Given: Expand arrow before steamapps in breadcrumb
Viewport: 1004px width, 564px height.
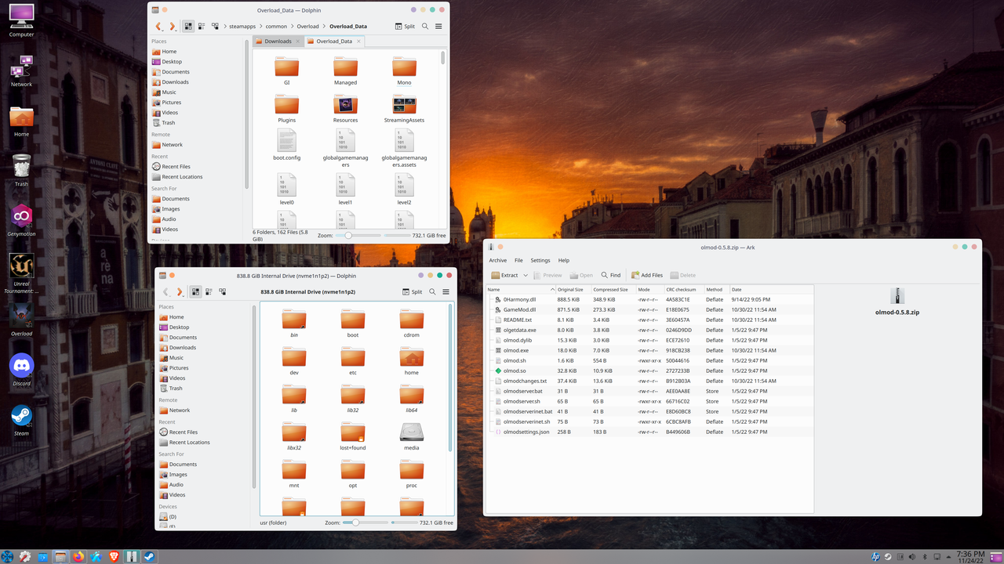Looking at the screenshot, I should click(225, 27).
